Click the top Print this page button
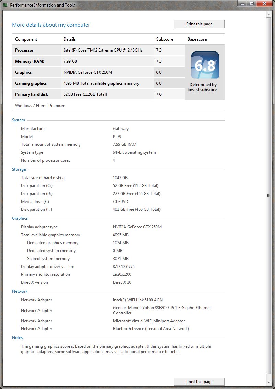 [x=199, y=24]
